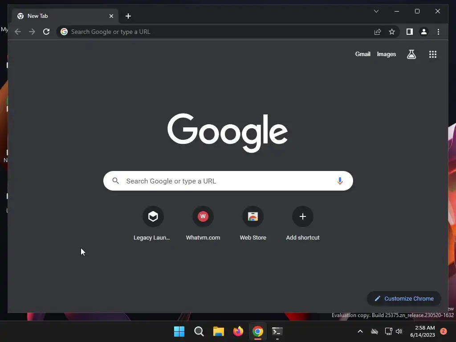456x342 pixels.
Task: Click the Chrome taskbar icon
Action: point(258,331)
